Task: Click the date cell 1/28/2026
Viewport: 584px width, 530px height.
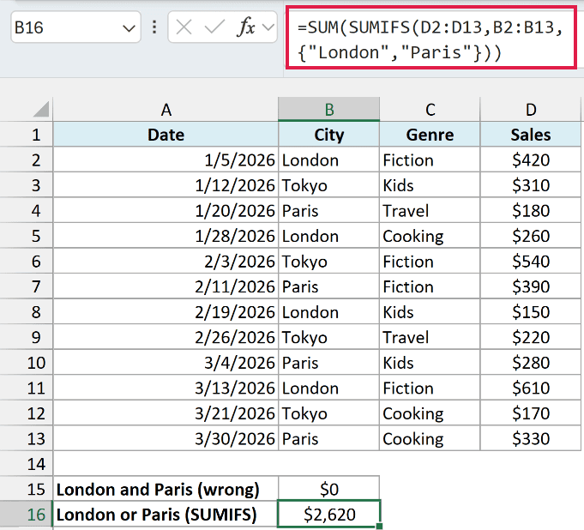Action: click(x=166, y=236)
